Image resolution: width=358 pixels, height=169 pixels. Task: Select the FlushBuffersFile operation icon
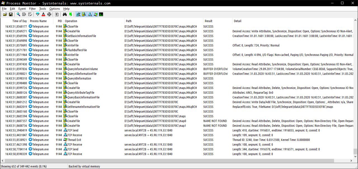tap(65, 50)
